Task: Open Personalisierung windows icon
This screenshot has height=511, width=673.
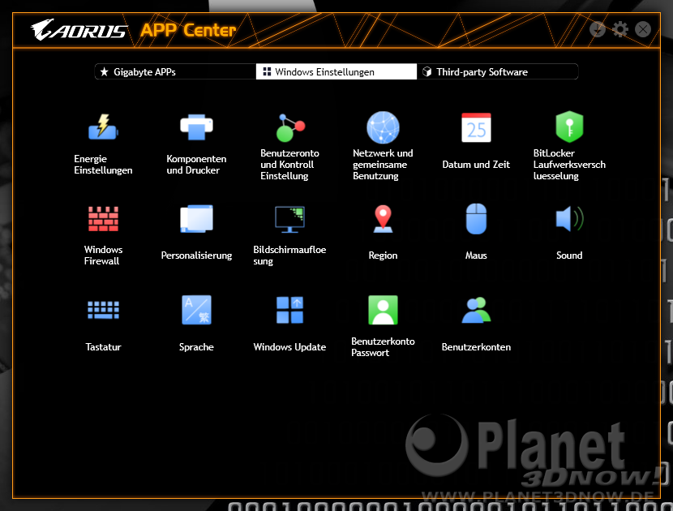Action: [x=196, y=219]
